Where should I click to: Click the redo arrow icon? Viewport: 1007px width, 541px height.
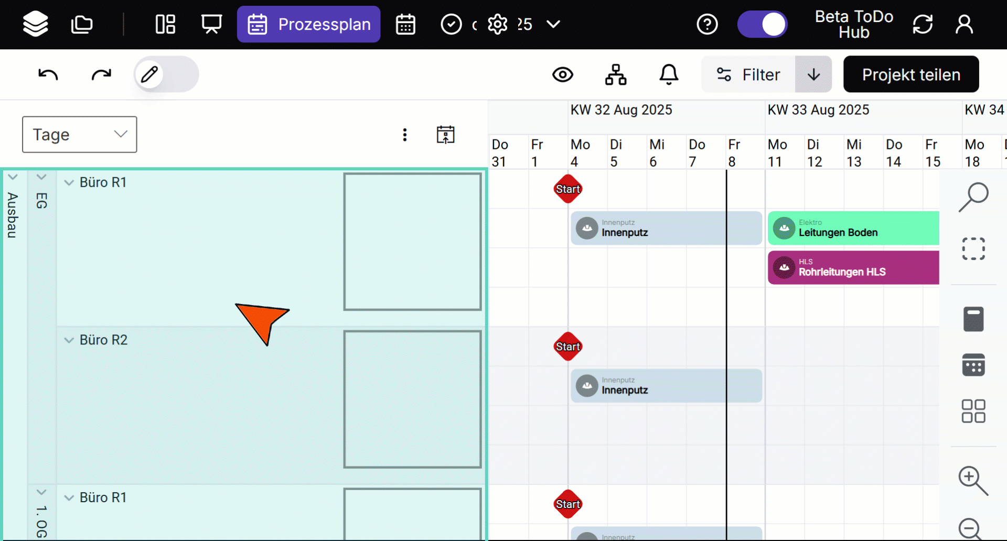point(101,74)
